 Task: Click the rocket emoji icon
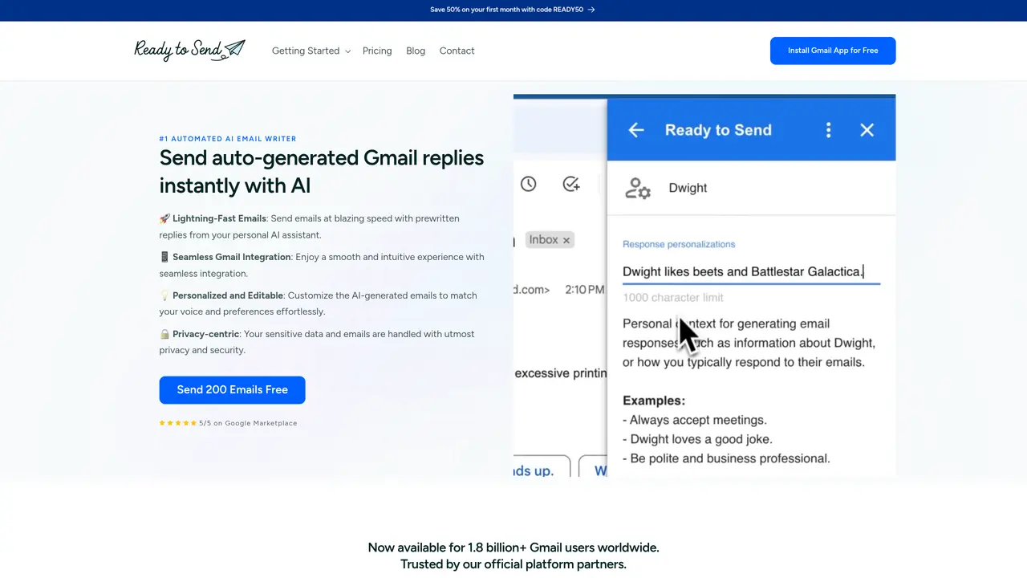tap(164, 218)
